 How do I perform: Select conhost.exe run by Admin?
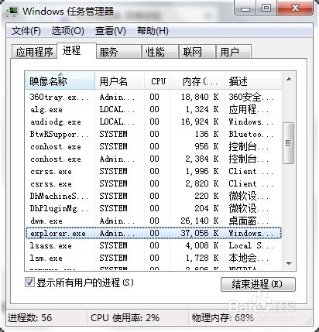coord(153,159)
